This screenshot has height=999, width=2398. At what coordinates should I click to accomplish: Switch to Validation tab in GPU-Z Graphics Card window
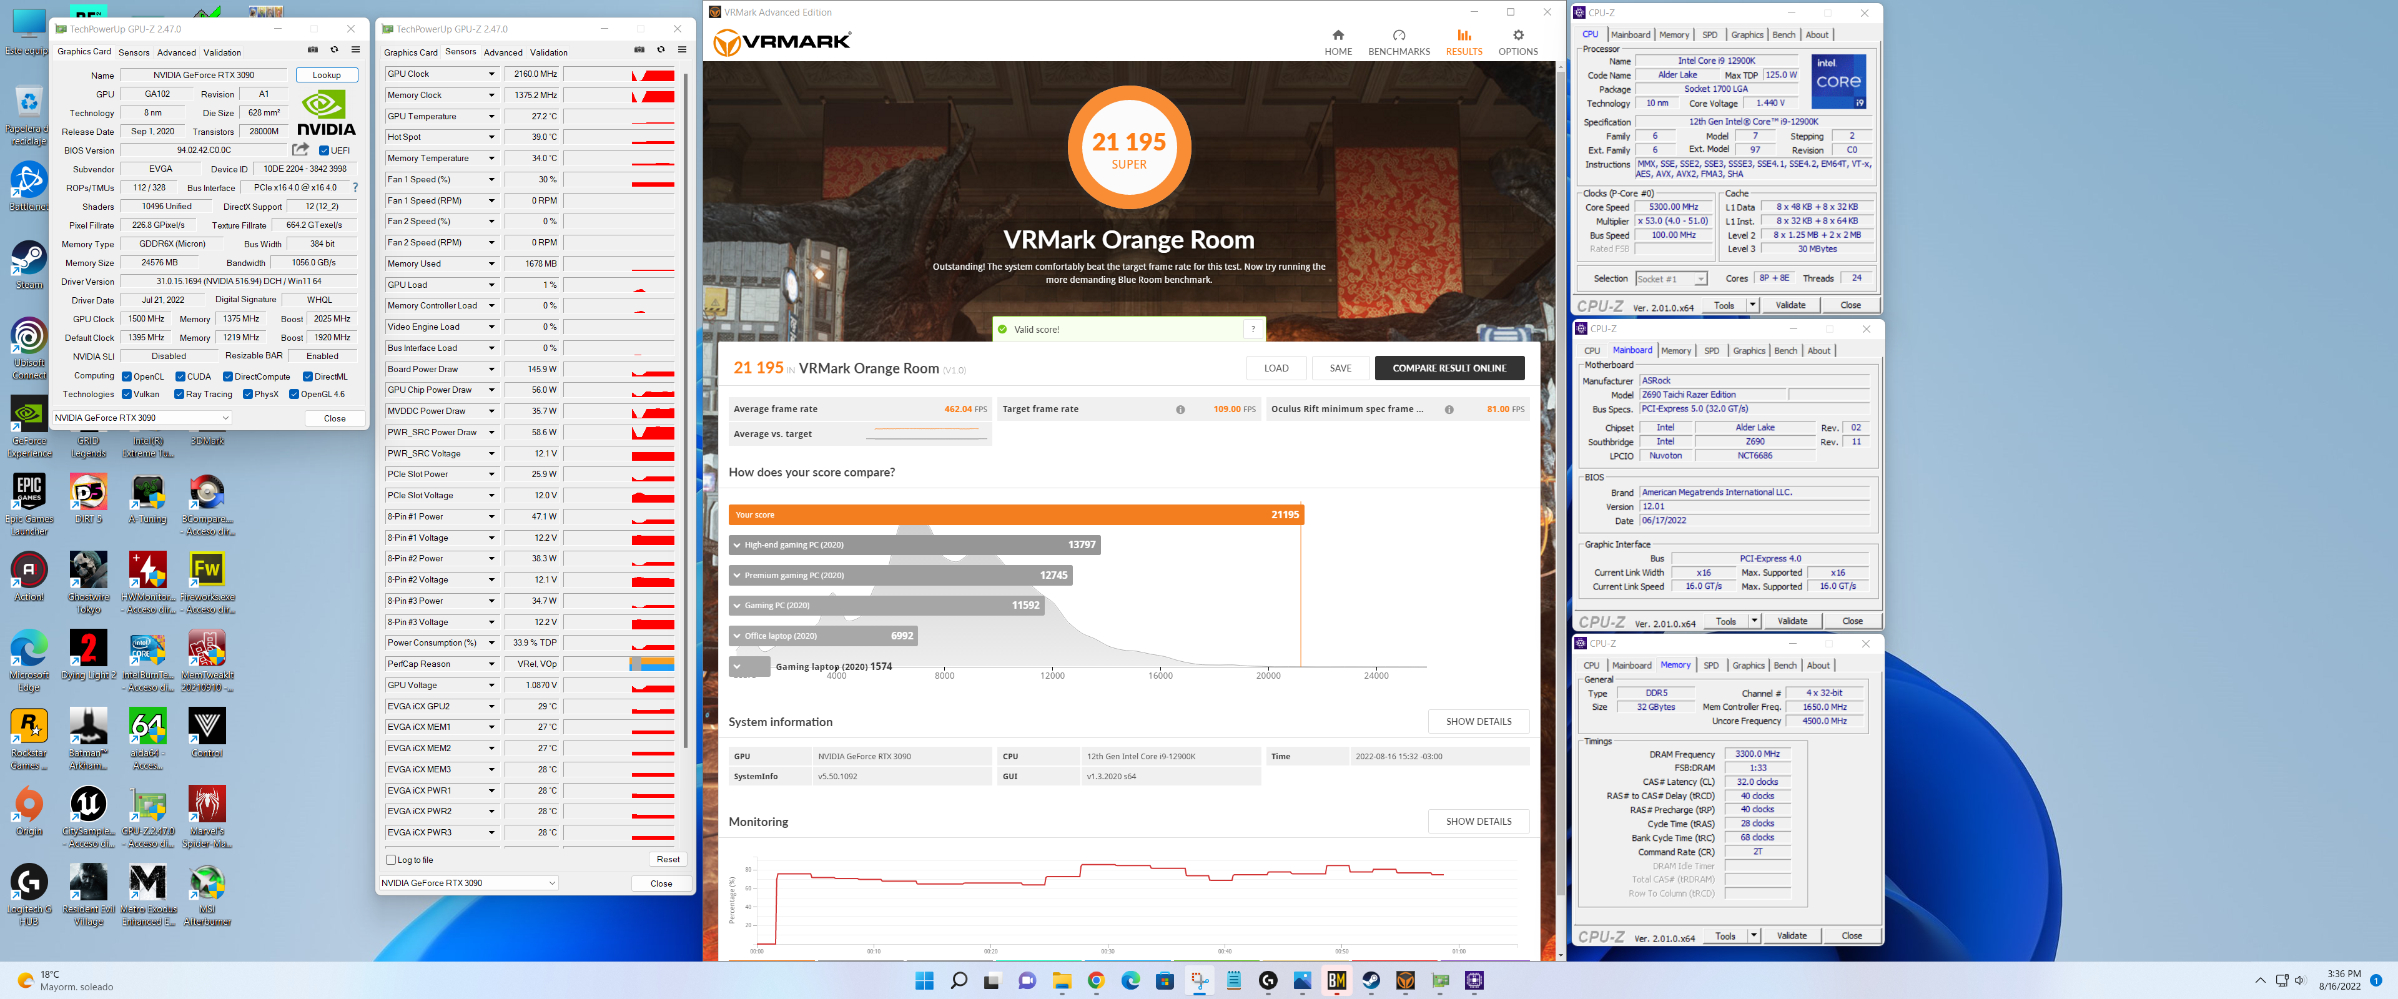click(222, 52)
